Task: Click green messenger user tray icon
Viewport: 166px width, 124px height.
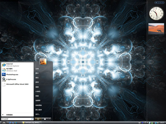Action: point(152,123)
